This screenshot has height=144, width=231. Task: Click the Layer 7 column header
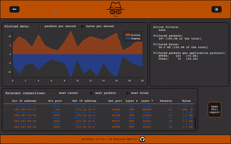pos(147,101)
